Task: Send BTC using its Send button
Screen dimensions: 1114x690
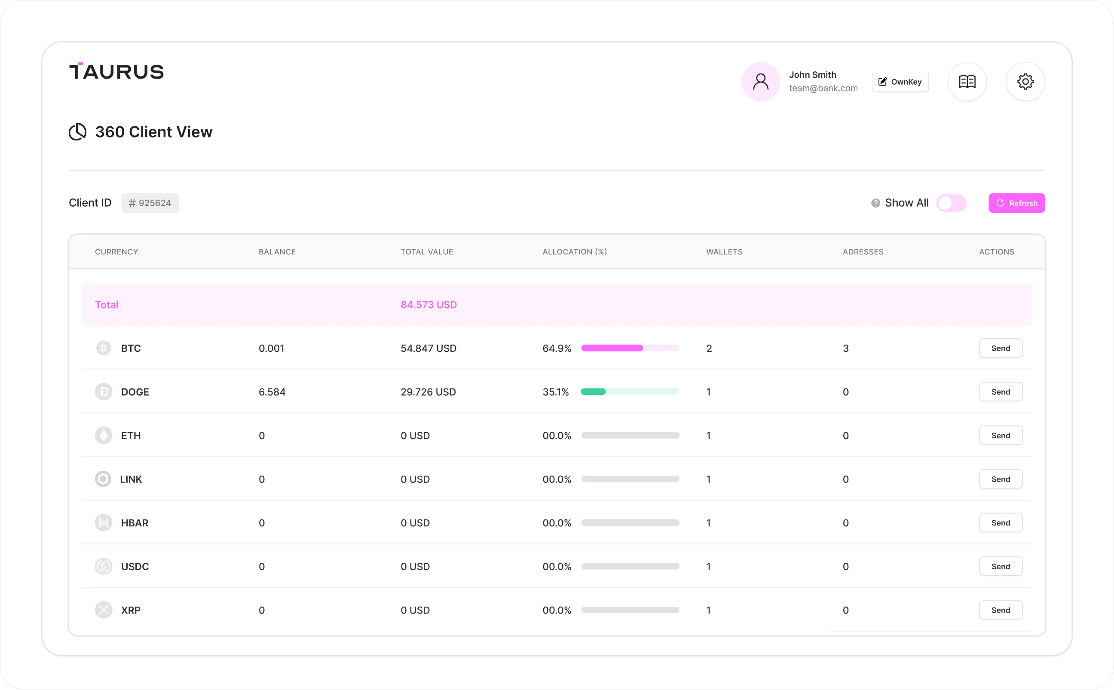Action: [1001, 348]
